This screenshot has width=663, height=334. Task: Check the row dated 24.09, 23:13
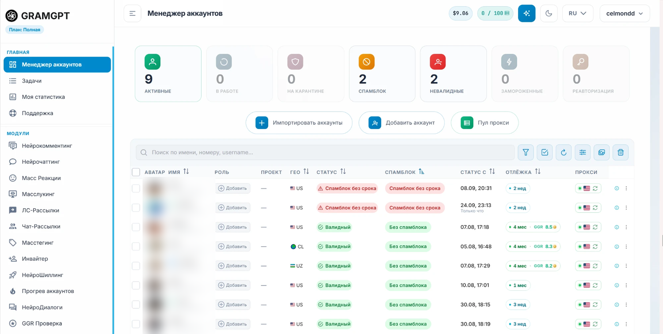(x=136, y=208)
